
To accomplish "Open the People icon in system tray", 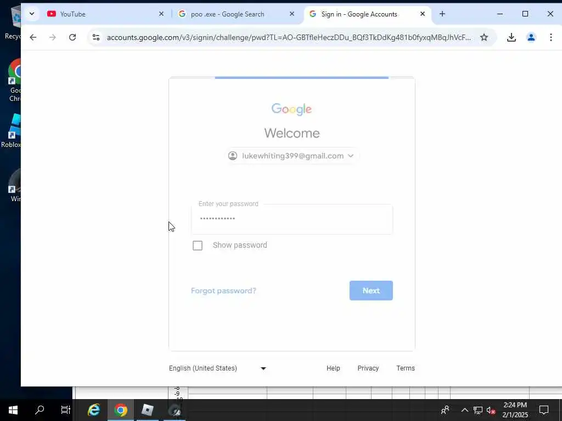I will (x=445, y=410).
